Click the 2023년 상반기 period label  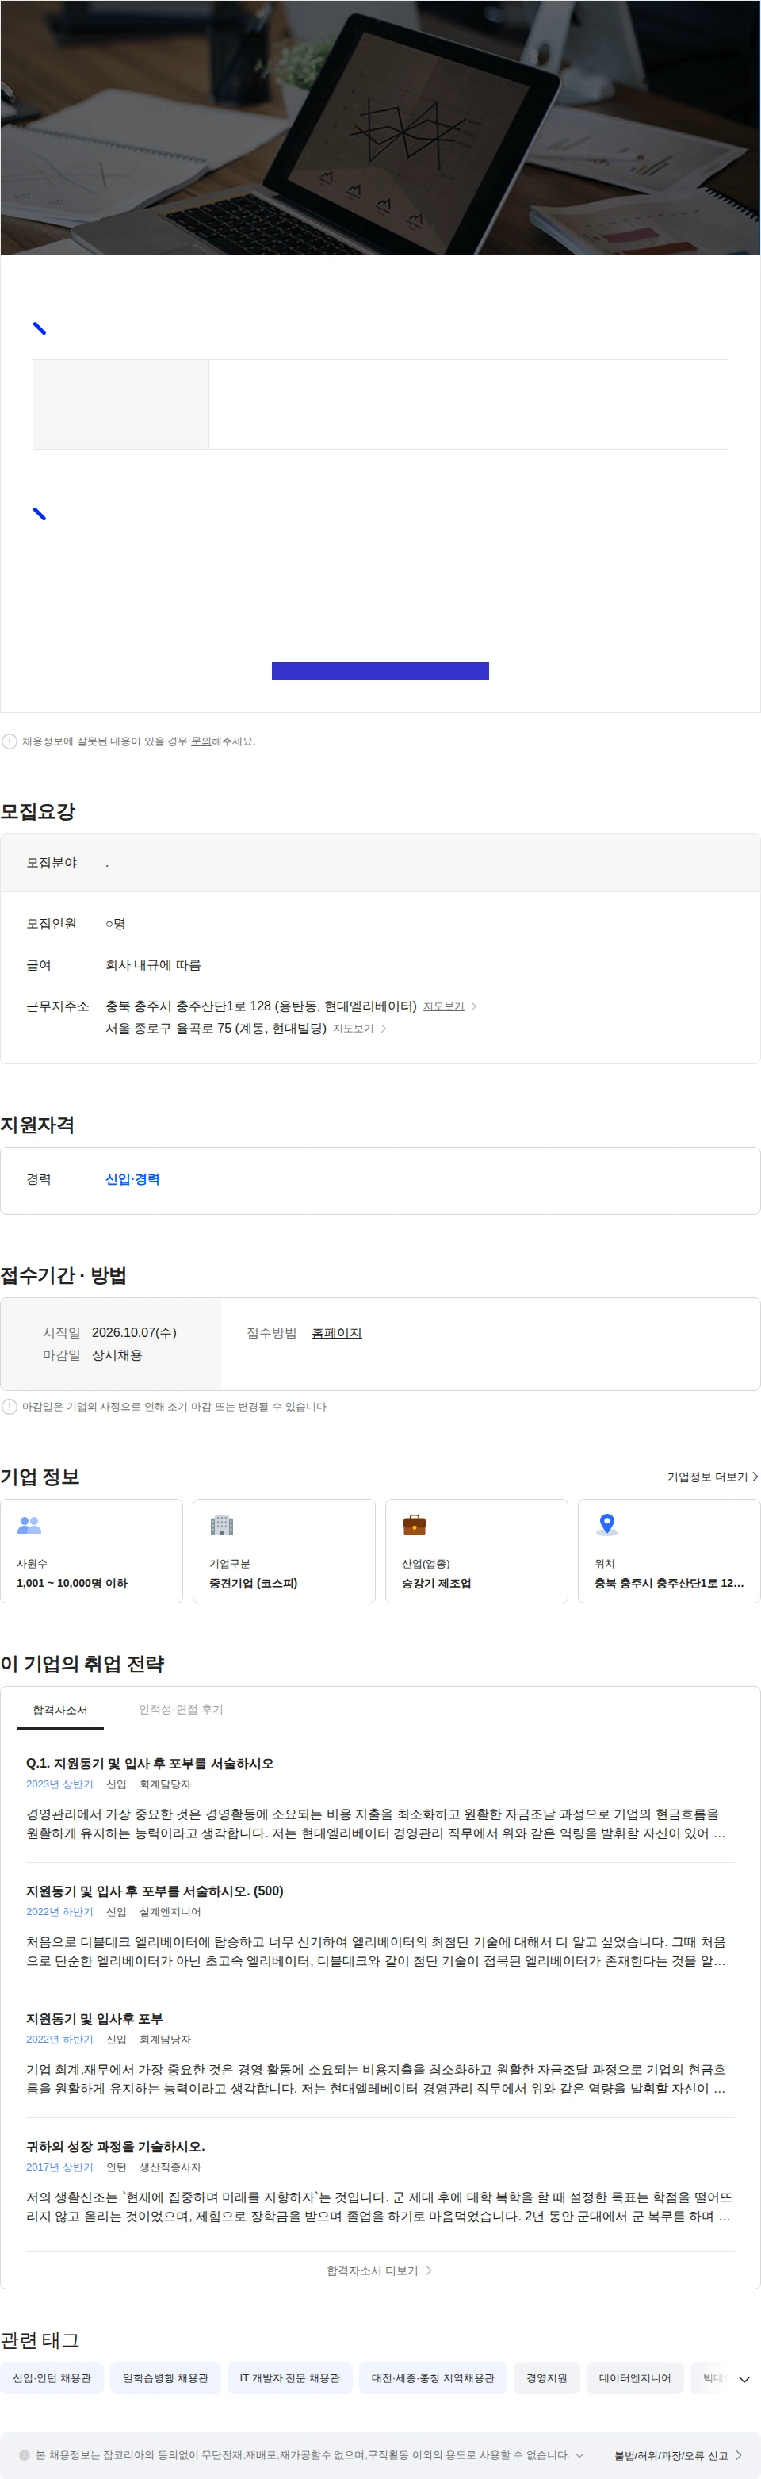tap(59, 1784)
